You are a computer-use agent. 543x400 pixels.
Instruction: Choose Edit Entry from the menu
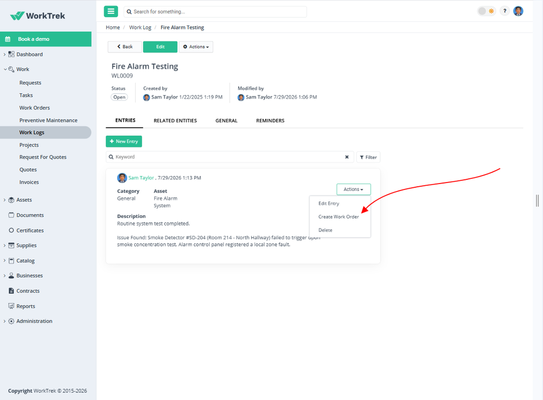pyautogui.click(x=329, y=204)
